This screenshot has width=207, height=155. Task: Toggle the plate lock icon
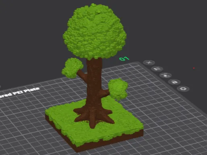pyautogui.click(x=174, y=82)
